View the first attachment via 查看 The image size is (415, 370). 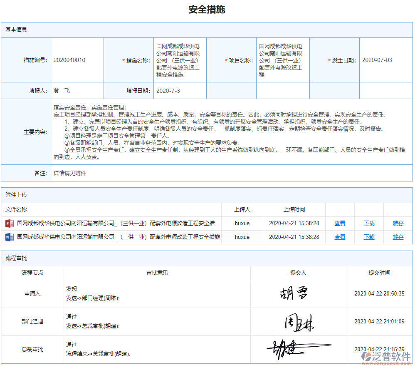[340, 223]
